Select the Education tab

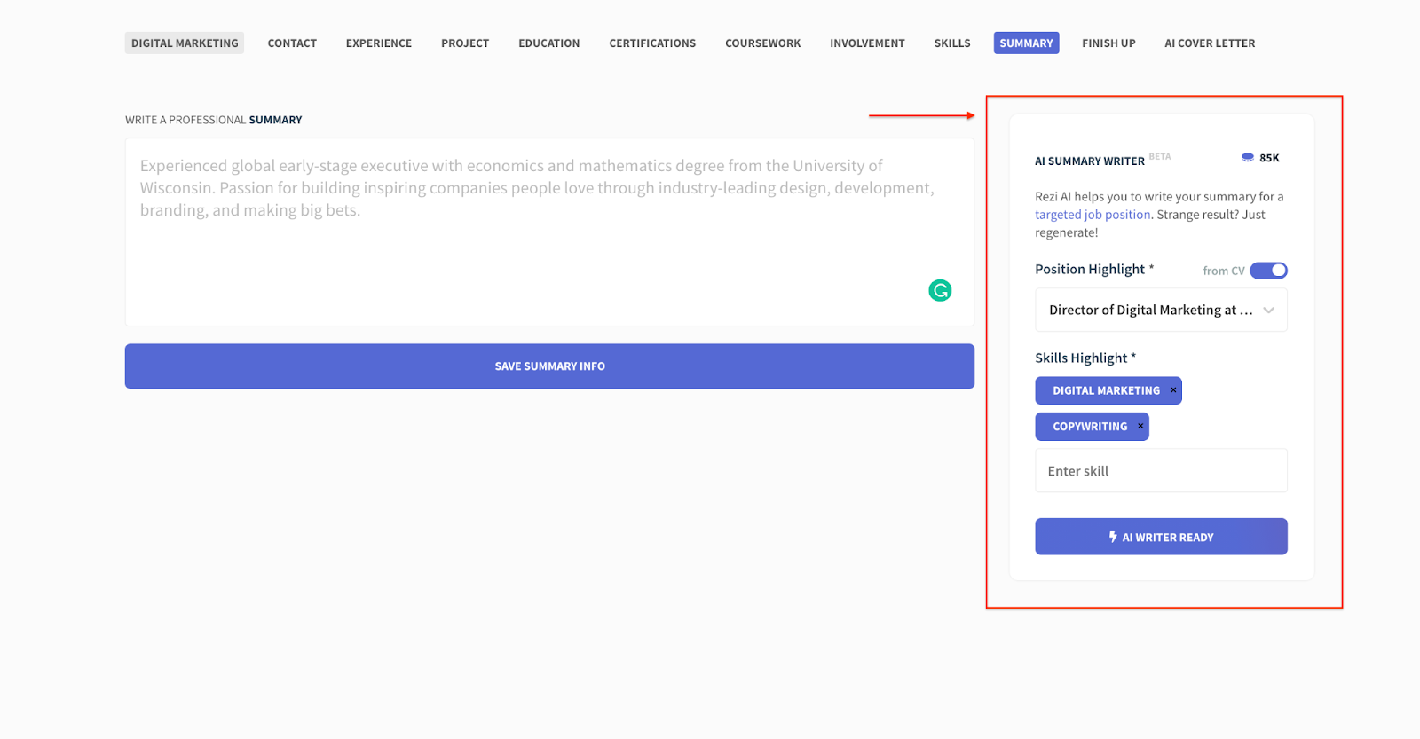[x=549, y=43]
